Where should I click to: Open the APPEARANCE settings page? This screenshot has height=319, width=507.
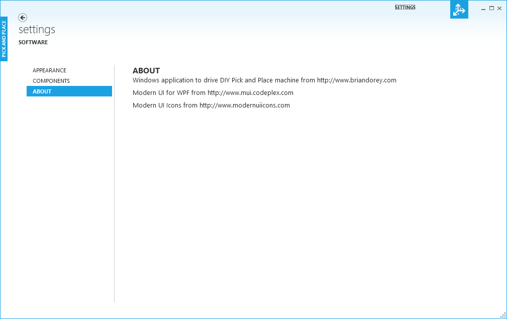[49, 70]
